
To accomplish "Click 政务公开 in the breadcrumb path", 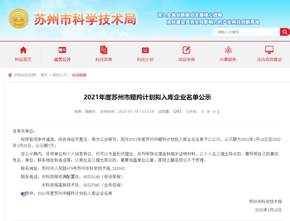I will tap(60, 75).
